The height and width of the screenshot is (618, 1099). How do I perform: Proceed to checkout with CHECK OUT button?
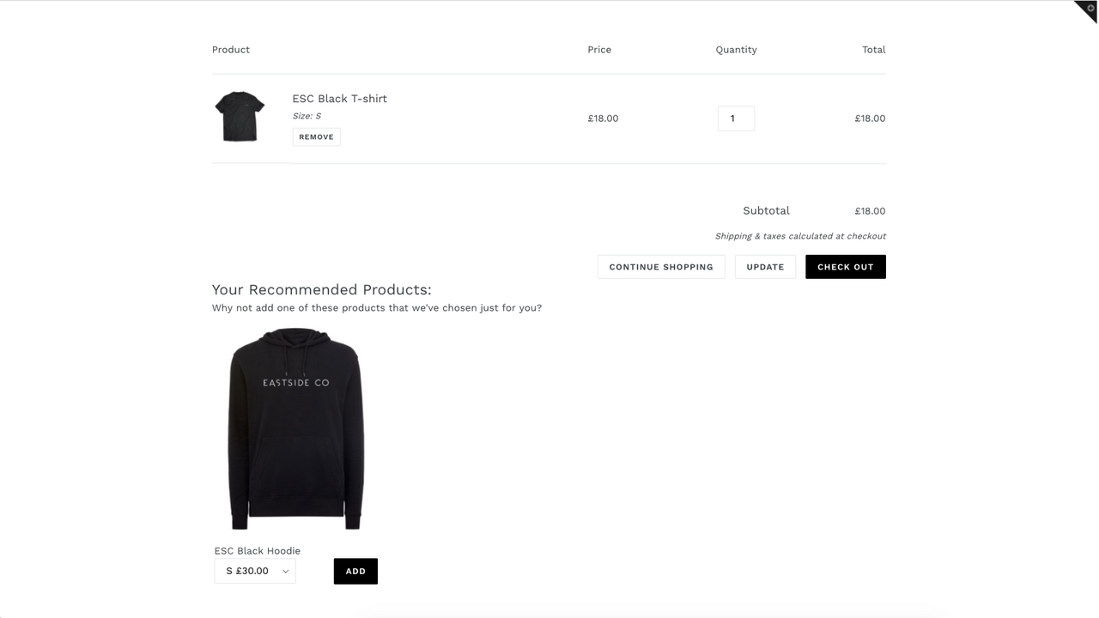click(845, 266)
